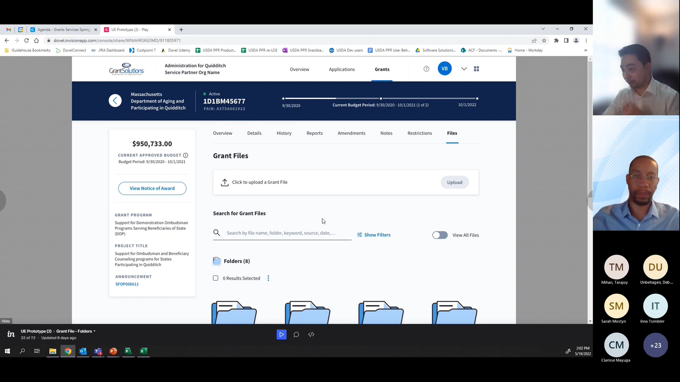Click the Upload button
The image size is (680, 382).
tap(454, 183)
